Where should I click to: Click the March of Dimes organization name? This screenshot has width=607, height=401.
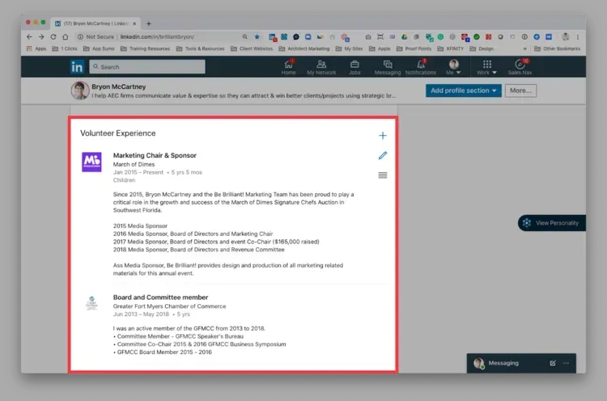coord(134,164)
